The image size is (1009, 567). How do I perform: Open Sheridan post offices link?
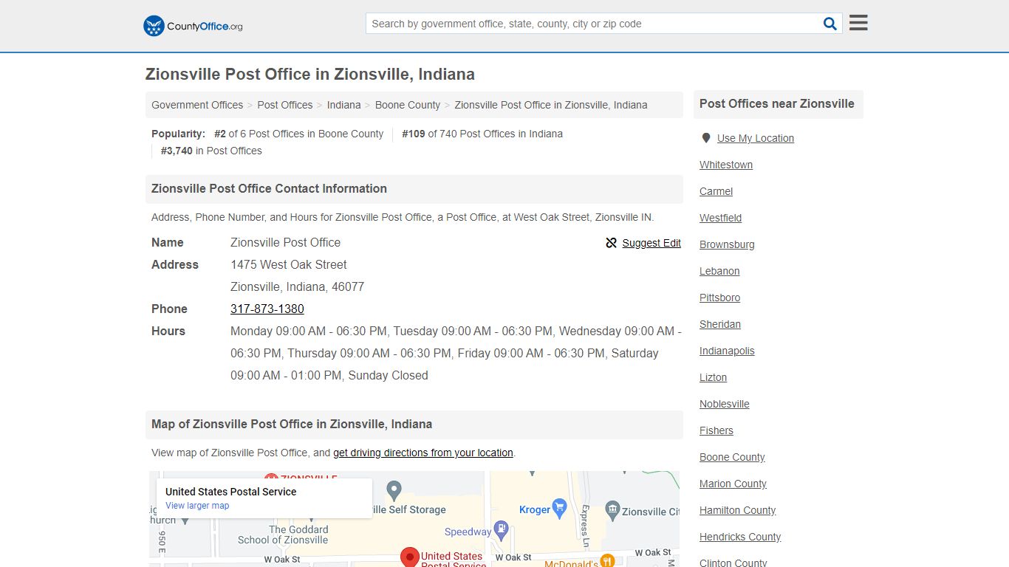point(720,324)
